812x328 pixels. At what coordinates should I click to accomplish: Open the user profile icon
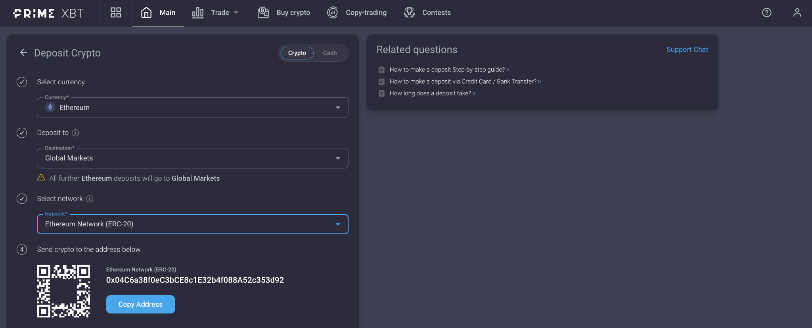pyautogui.click(x=797, y=13)
